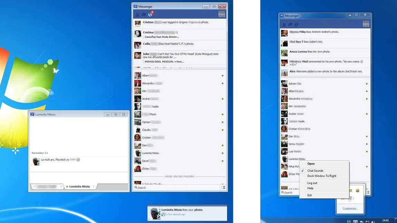Click messages icon in Messenger window showing context menu

click(x=290, y=24)
